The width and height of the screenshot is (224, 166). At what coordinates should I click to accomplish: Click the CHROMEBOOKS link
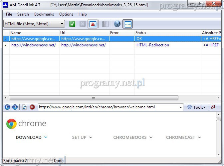coord(132,137)
